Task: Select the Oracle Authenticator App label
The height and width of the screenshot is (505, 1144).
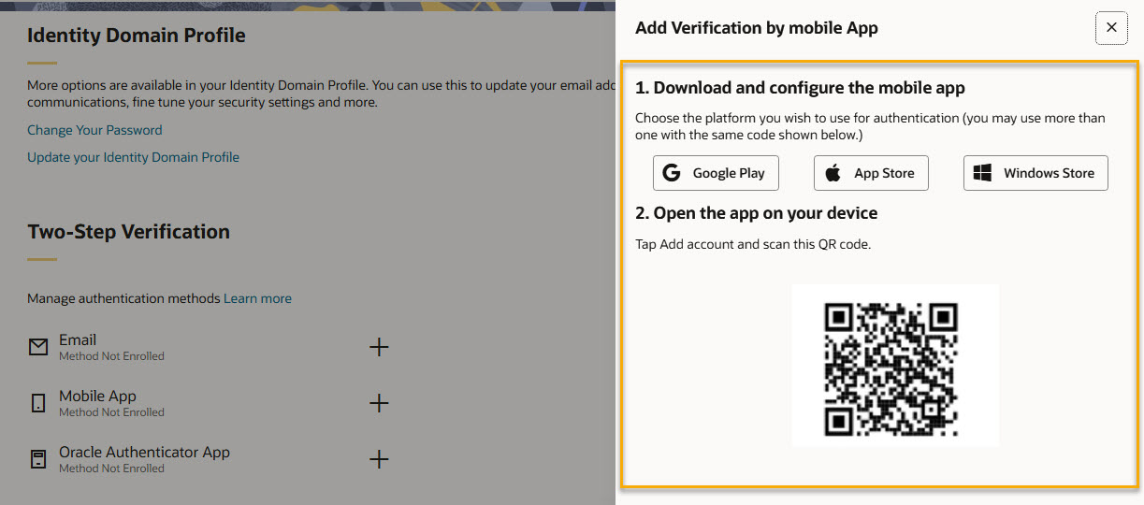Action: click(144, 453)
